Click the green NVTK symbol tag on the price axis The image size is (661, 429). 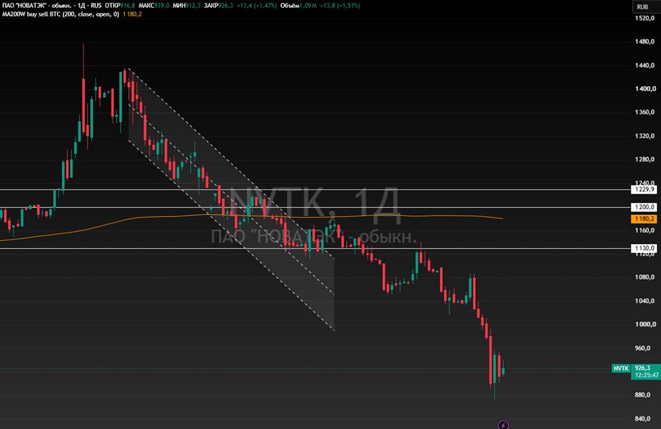pos(621,368)
